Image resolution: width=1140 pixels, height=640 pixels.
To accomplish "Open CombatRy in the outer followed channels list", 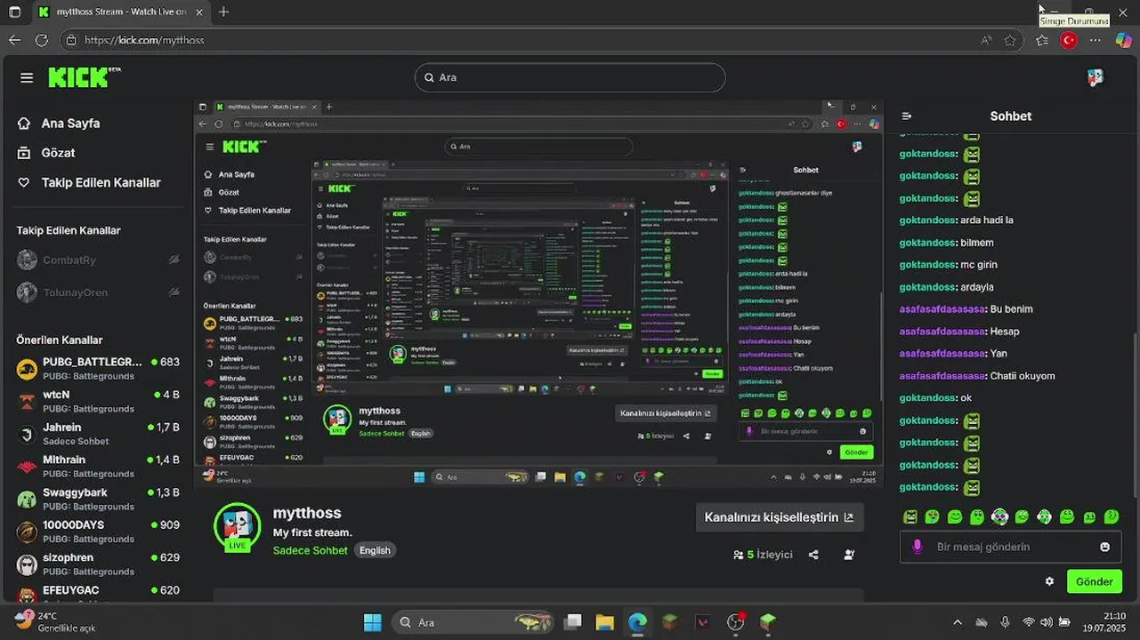I will (98, 260).
